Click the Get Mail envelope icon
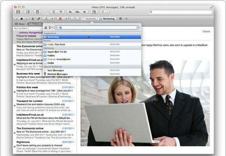226x156 pixels. point(18,12)
